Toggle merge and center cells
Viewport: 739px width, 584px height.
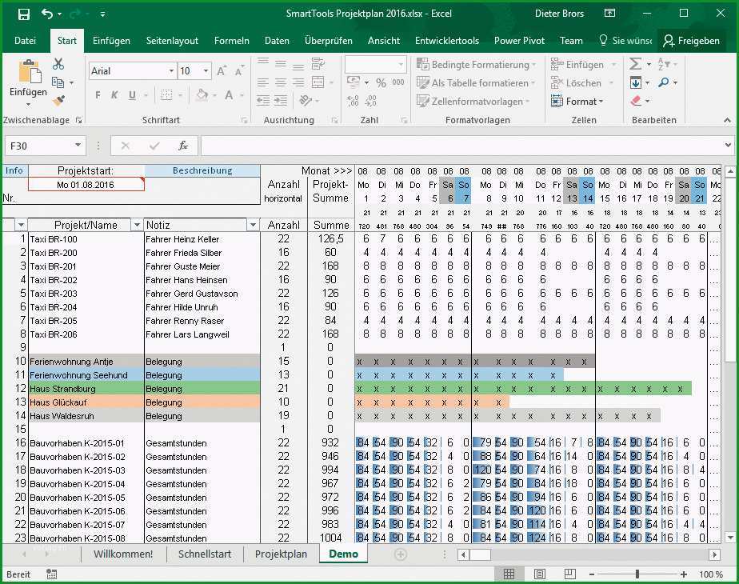pos(318,82)
